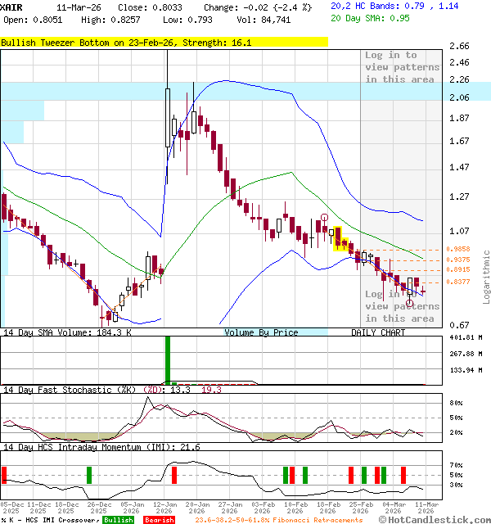
Task: Click the Volume By Price label
Action: (x=261, y=332)
